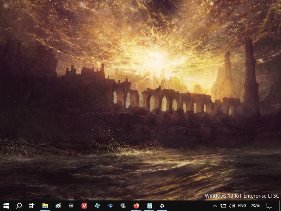
Task: Open gray PlayStation emulator icon
Action: [123, 206]
